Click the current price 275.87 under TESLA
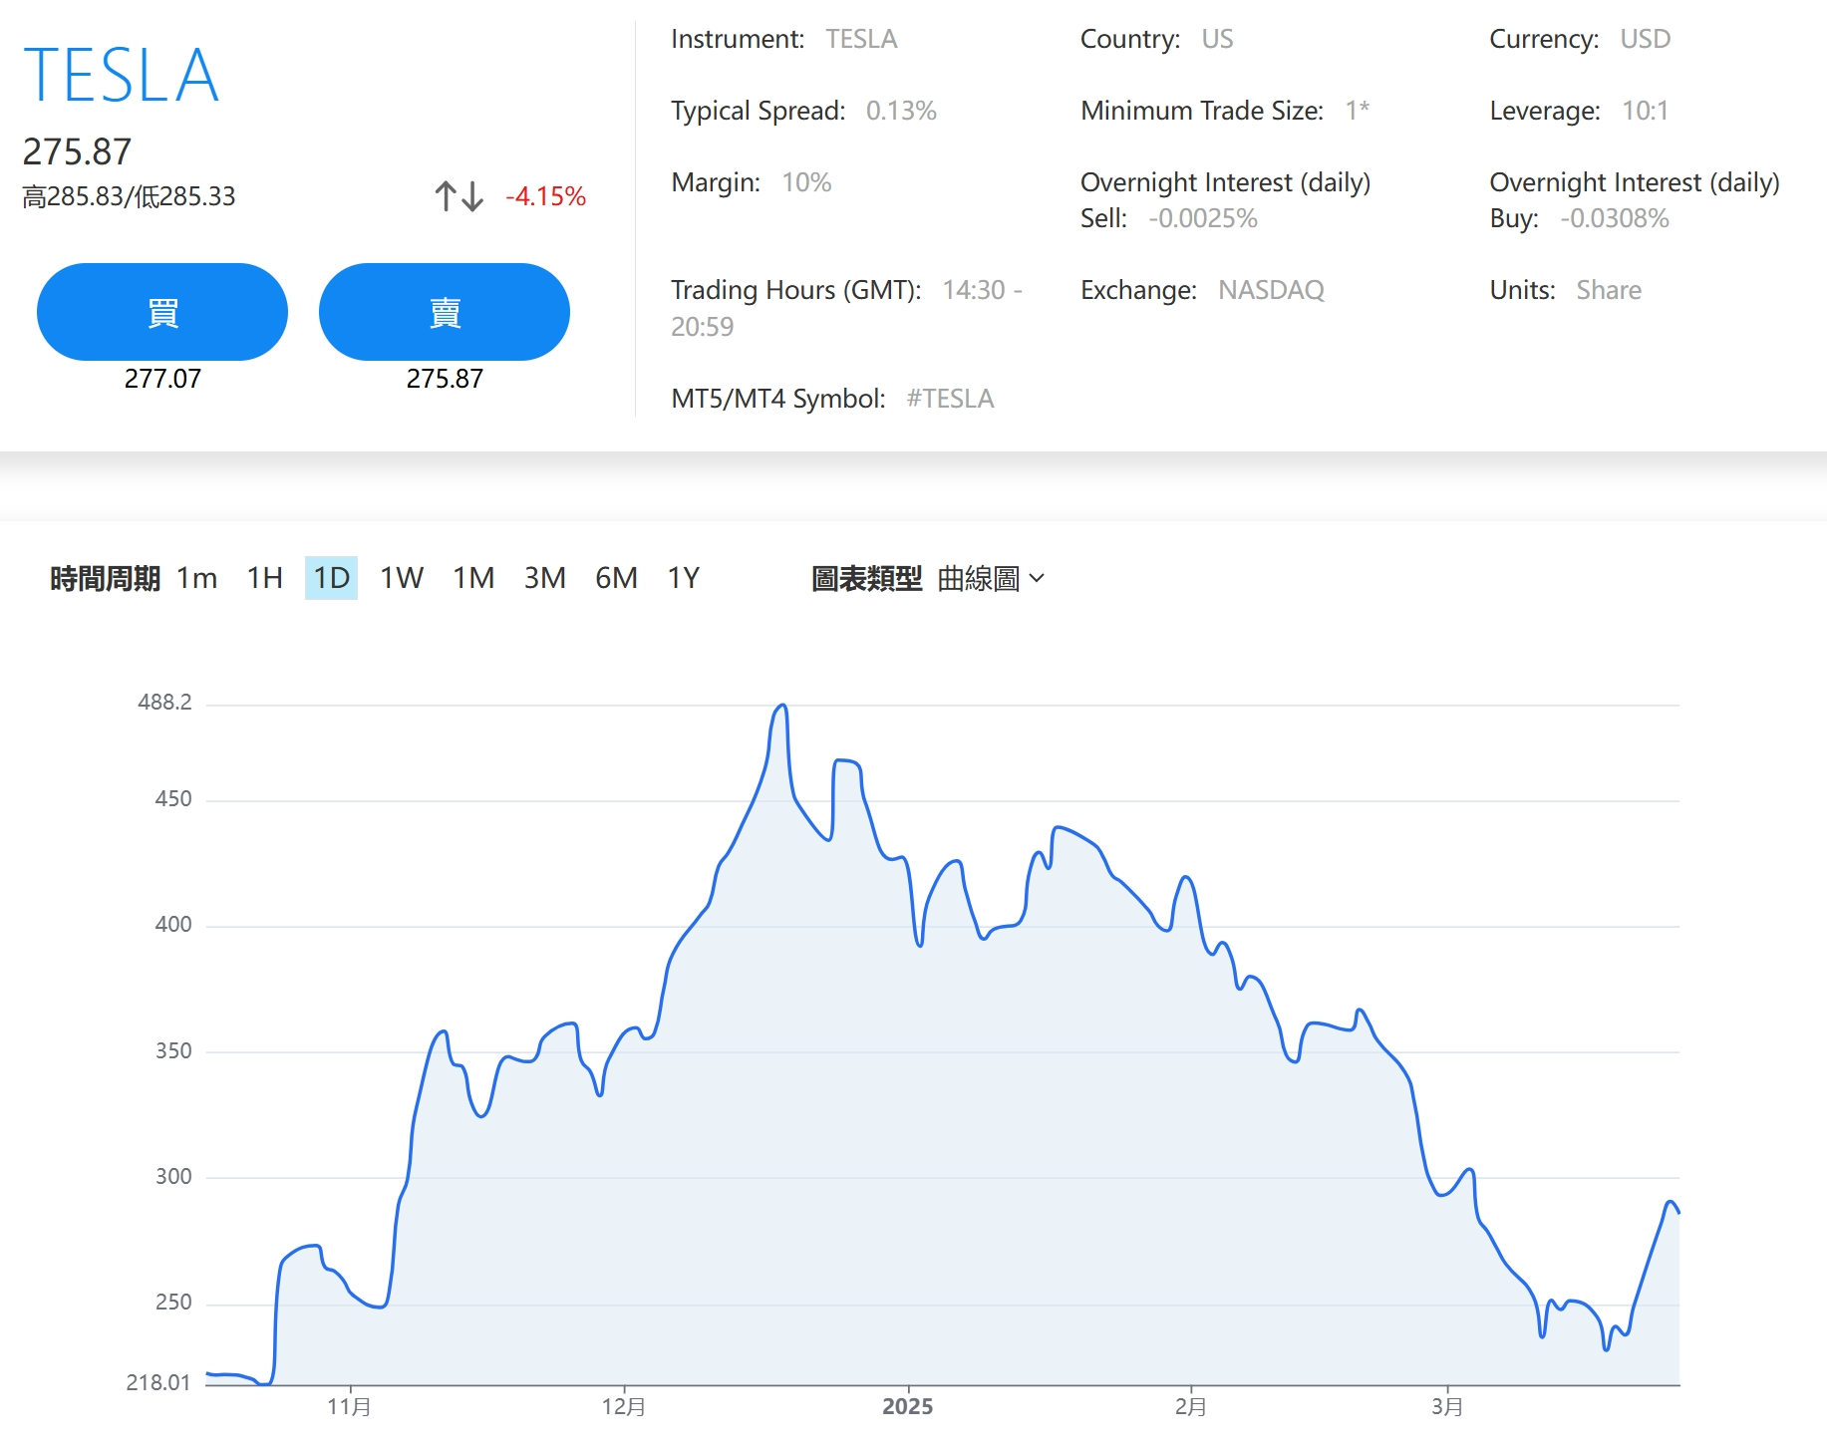Screen dimensions: 1827x1456 tap(77, 151)
